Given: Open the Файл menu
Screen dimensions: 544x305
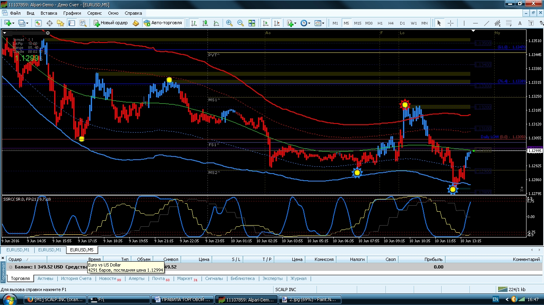Looking at the screenshot, I should point(16,13).
